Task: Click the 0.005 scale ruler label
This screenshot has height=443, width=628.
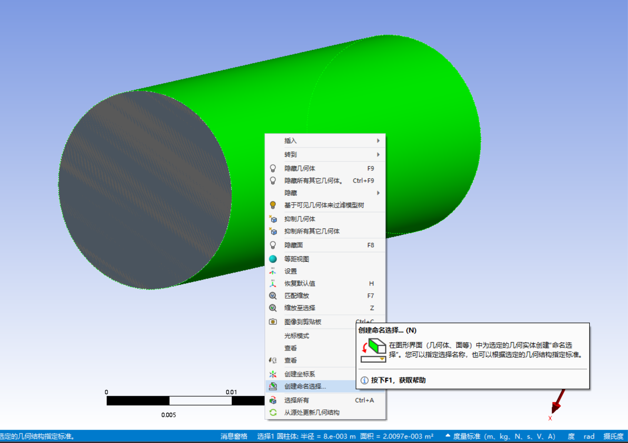Action: (x=169, y=415)
